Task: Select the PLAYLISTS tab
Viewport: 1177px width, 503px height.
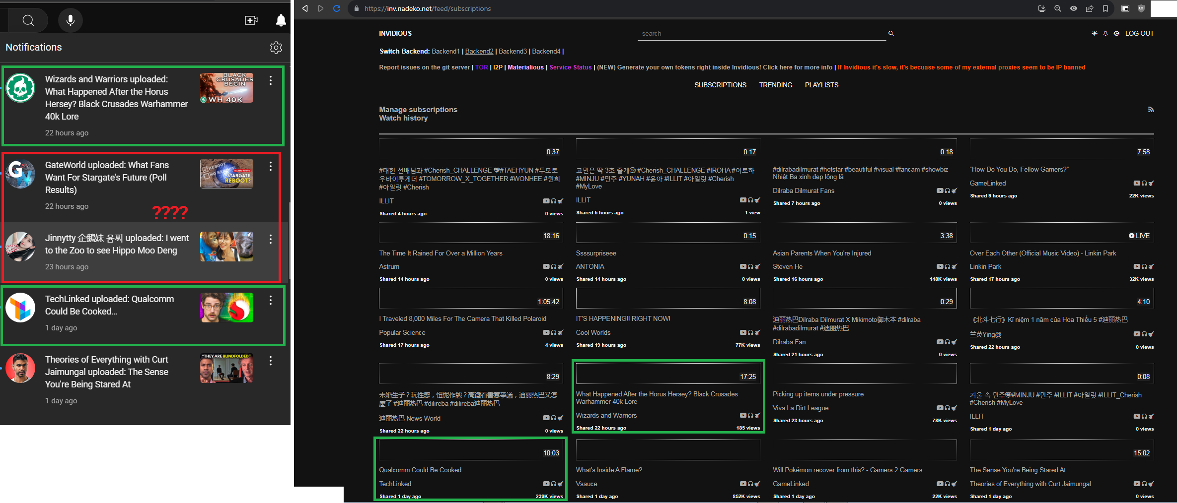Action: 821,85
